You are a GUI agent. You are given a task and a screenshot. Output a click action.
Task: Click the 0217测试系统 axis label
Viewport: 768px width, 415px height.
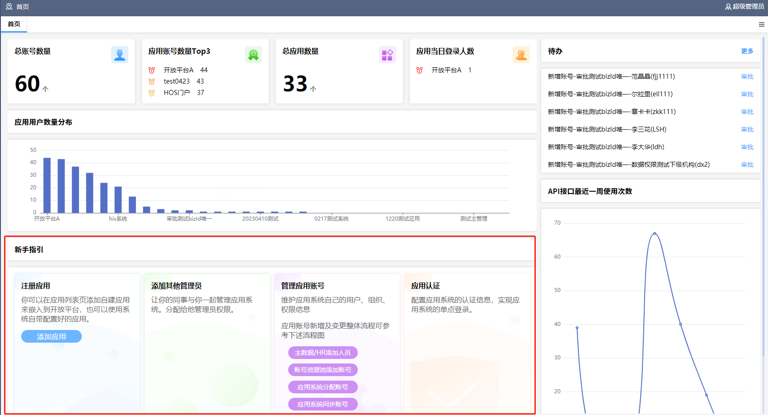tap(332, 219)
